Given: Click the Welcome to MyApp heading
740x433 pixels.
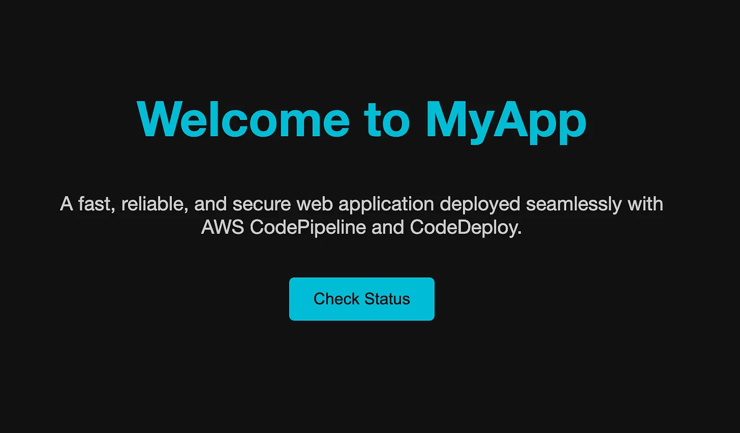Looking at the screenshot, I should tap(361, 120).
